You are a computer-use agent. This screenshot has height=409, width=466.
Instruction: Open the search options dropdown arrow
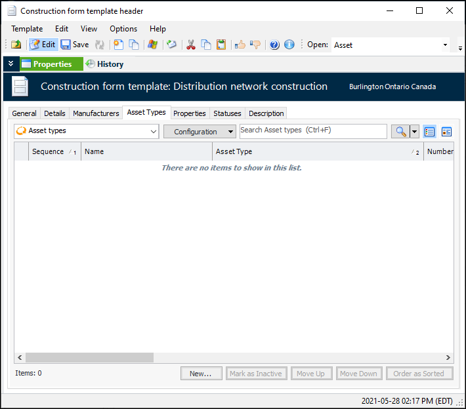click(x=414, y=131)
